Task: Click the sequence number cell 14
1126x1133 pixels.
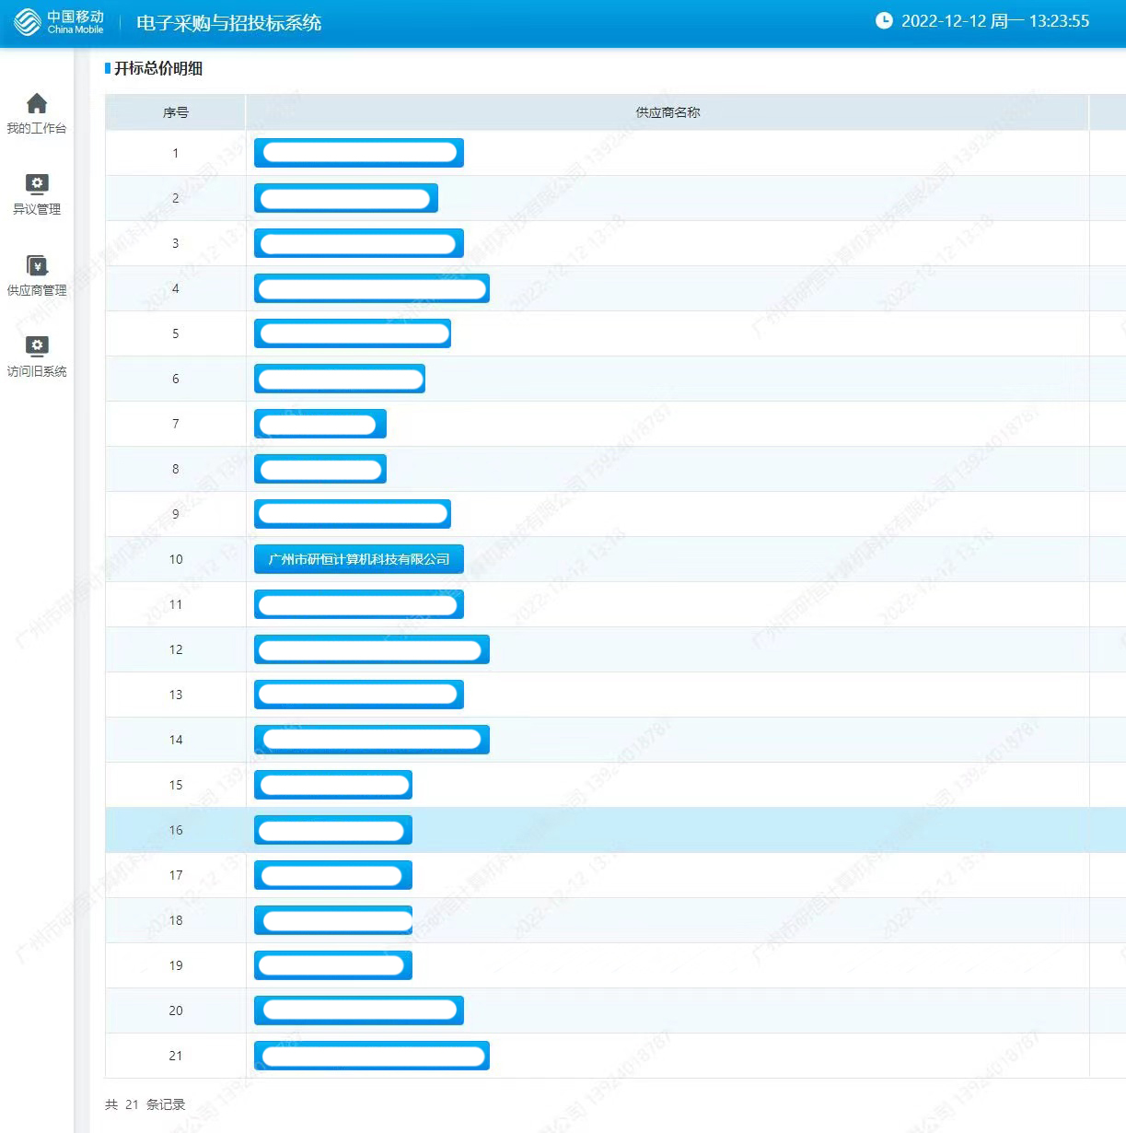Action: pyautogui.click(x=175, y=740)
